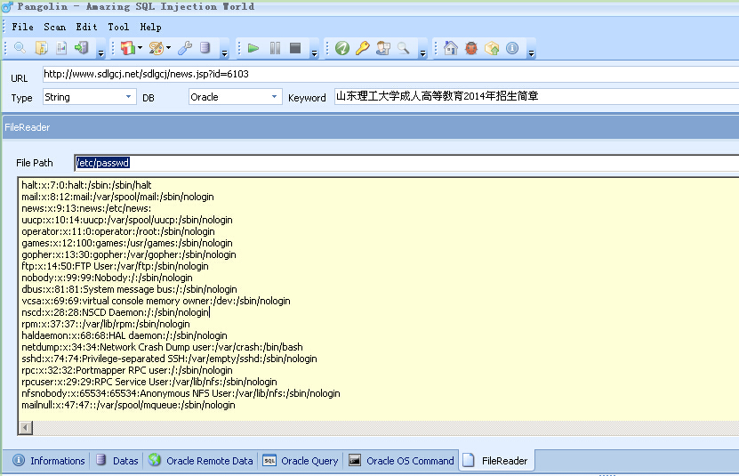Stop the scan with the square stop button
This screenshot has width=739, height=476.
(x=295, y=48)
